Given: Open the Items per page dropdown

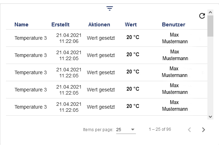Looking at the screenshot, I should [126, 130].
